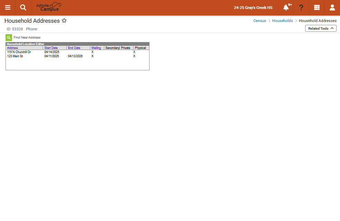Click the Physical X for 115 N Churchill Dr

[134, 52]
